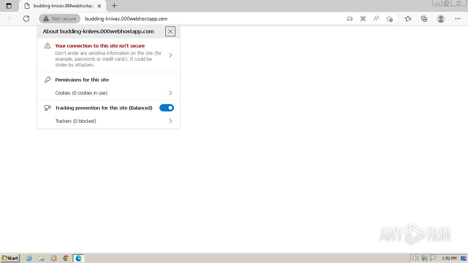Click the clock showing 1:52 PM
468x263 pixels.
tap(449, 258)
